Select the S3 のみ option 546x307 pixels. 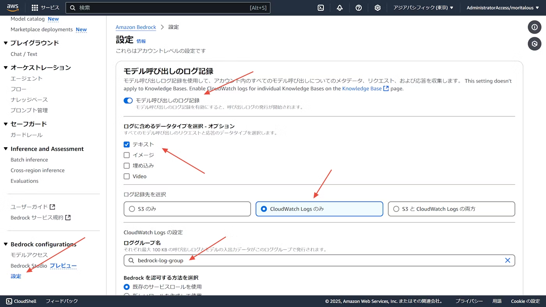tap(187, 209)
